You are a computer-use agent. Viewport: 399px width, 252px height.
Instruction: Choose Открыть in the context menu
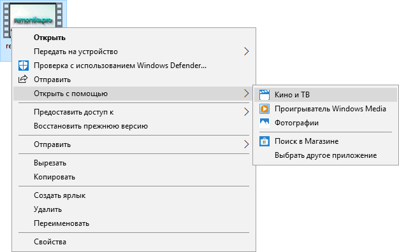pos(134,38)
